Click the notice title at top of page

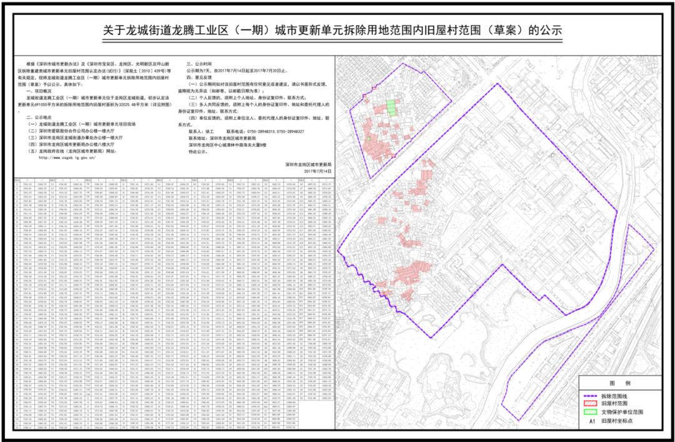[337, 28]
